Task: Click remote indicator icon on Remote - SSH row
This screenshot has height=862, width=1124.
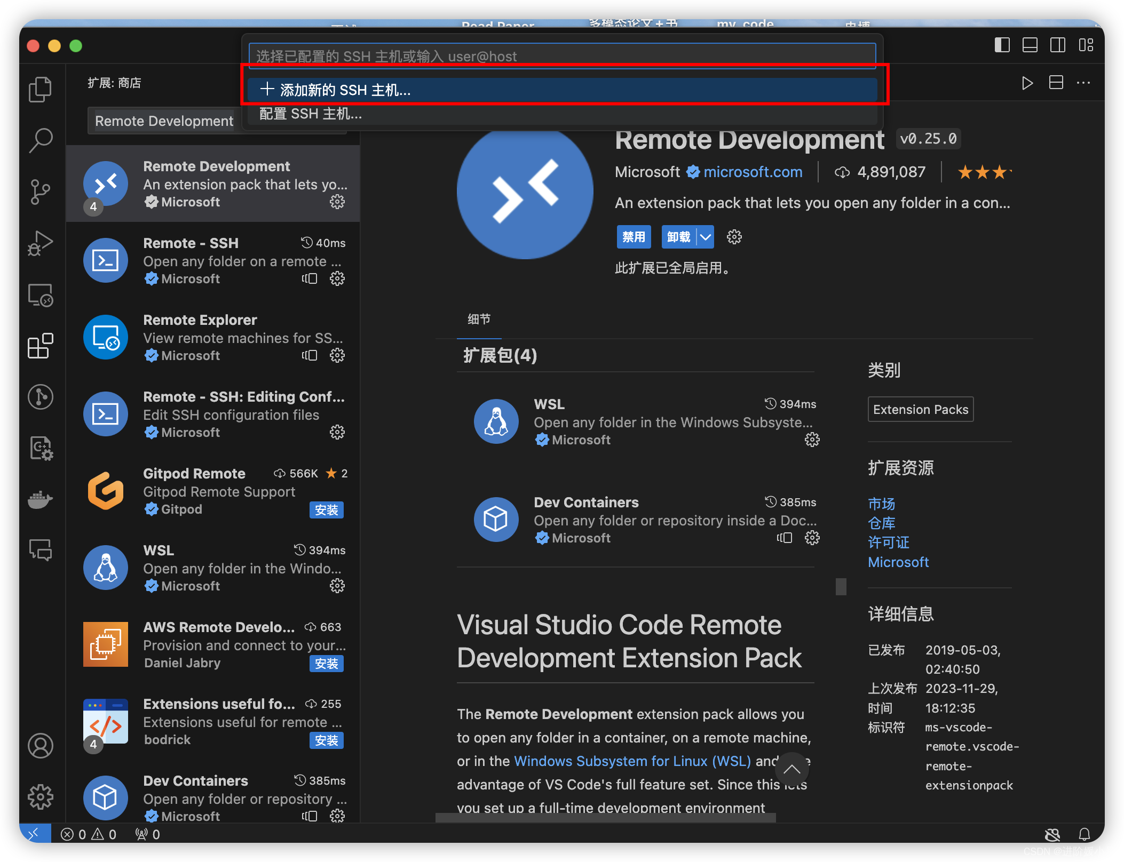Action: (x=309, y=278)
